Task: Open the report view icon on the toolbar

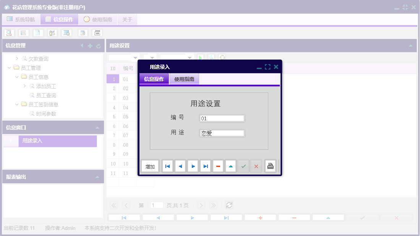Action: click(23, 32)
